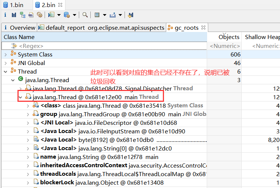280x188 pixels.
Task: Switch to the 1.bin editor tab
Action: tap(13, 5)
